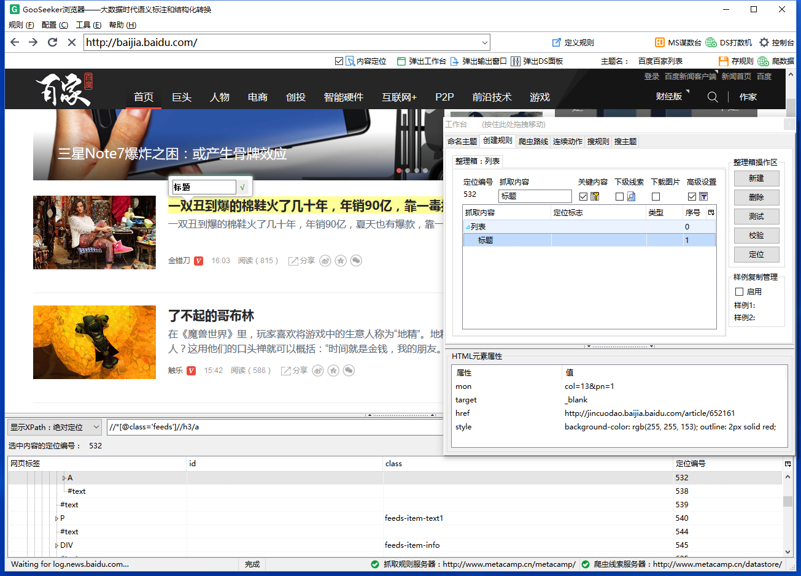Click WeChat share icon for 触乐 article
This screenshot has height=576, width=801.
coord(349,371)
